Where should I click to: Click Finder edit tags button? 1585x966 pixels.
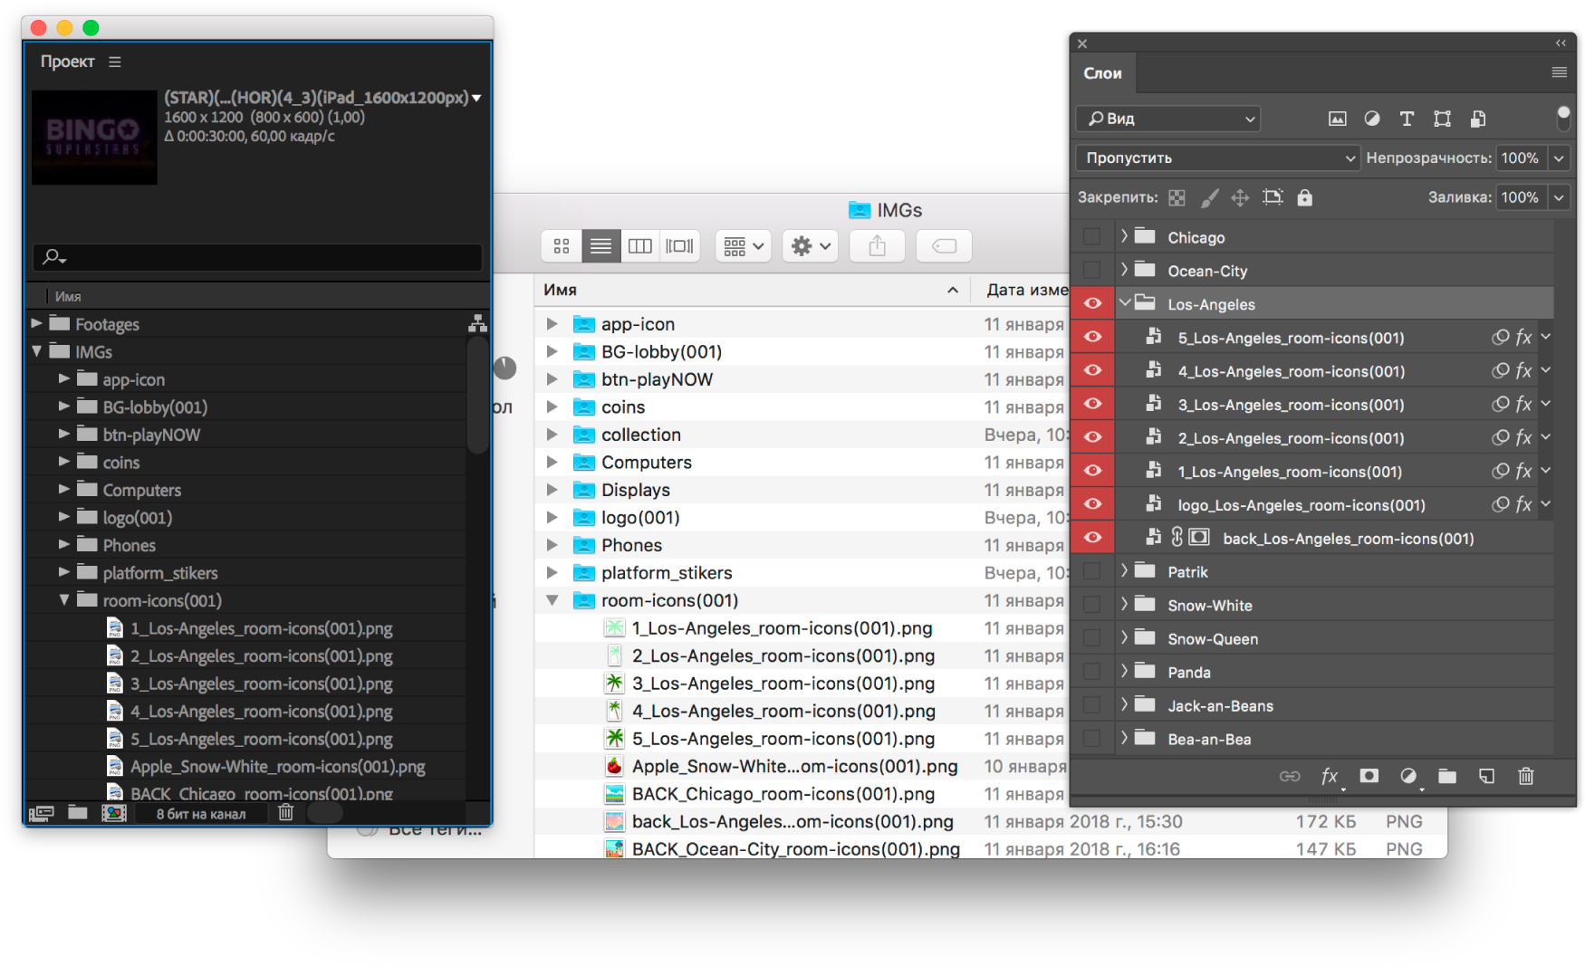pos(944,246)
